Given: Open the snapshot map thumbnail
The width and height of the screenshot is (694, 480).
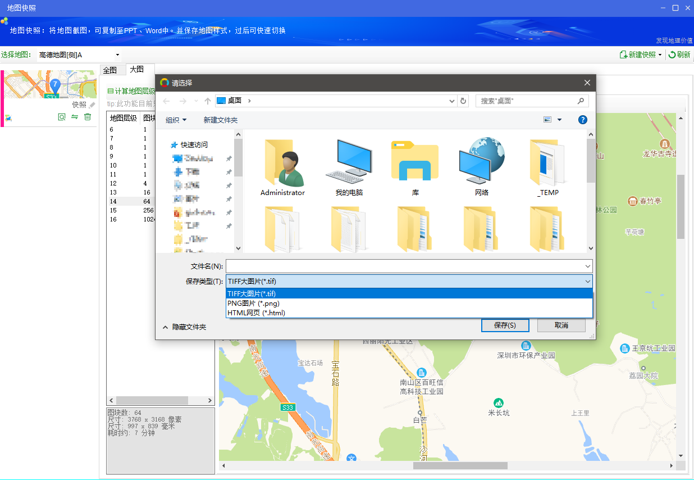Looking at the screenshot, I should point(50,85).
